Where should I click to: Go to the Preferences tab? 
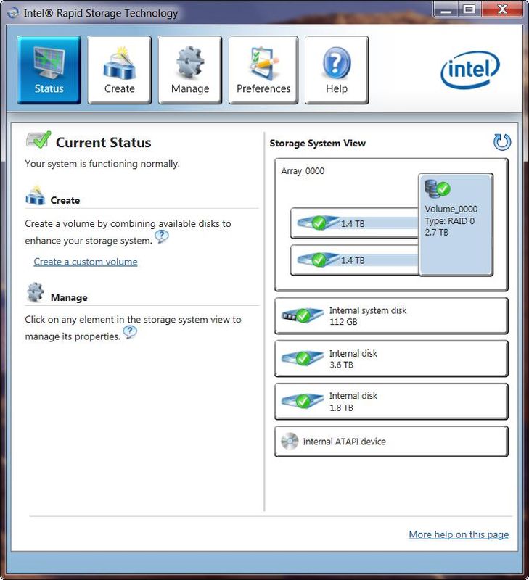263,70
